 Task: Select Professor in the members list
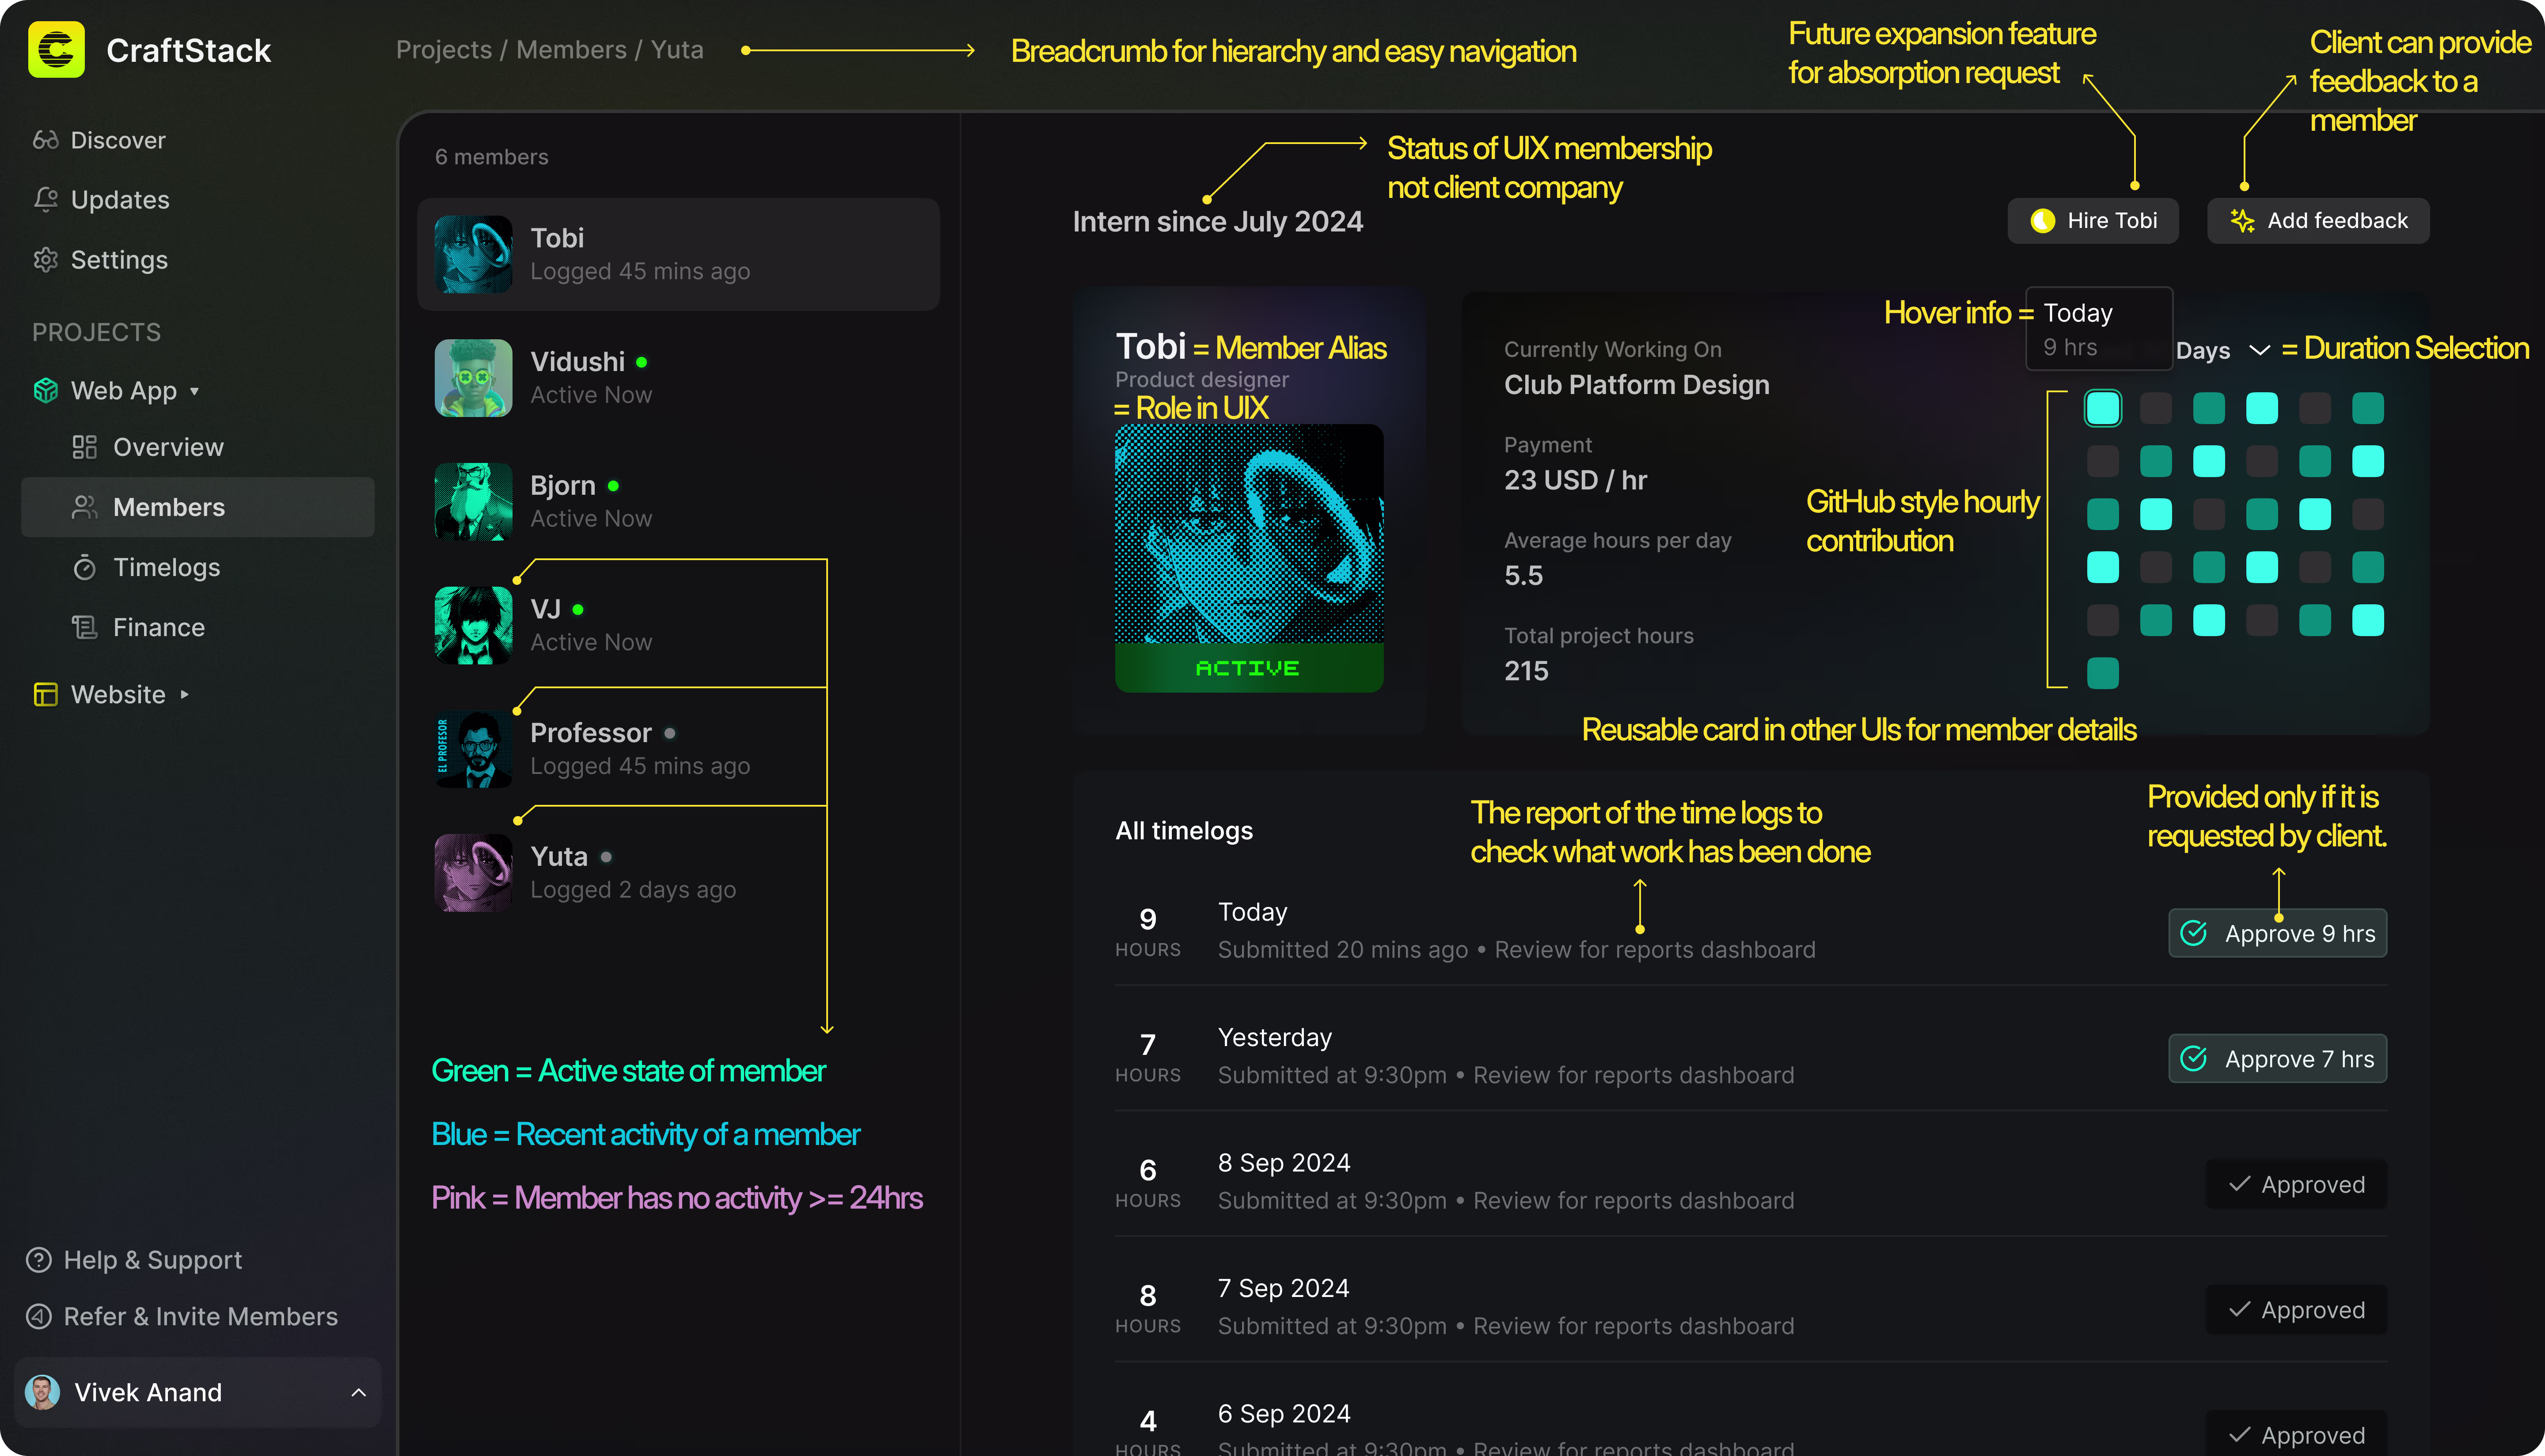point(678,749)
